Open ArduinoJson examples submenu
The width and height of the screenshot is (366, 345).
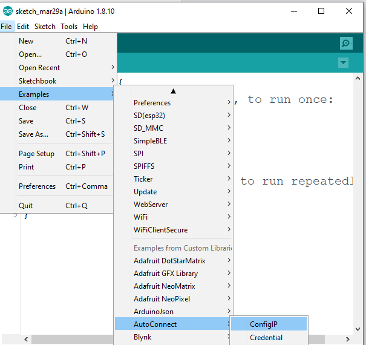click(x=174, y=312)
